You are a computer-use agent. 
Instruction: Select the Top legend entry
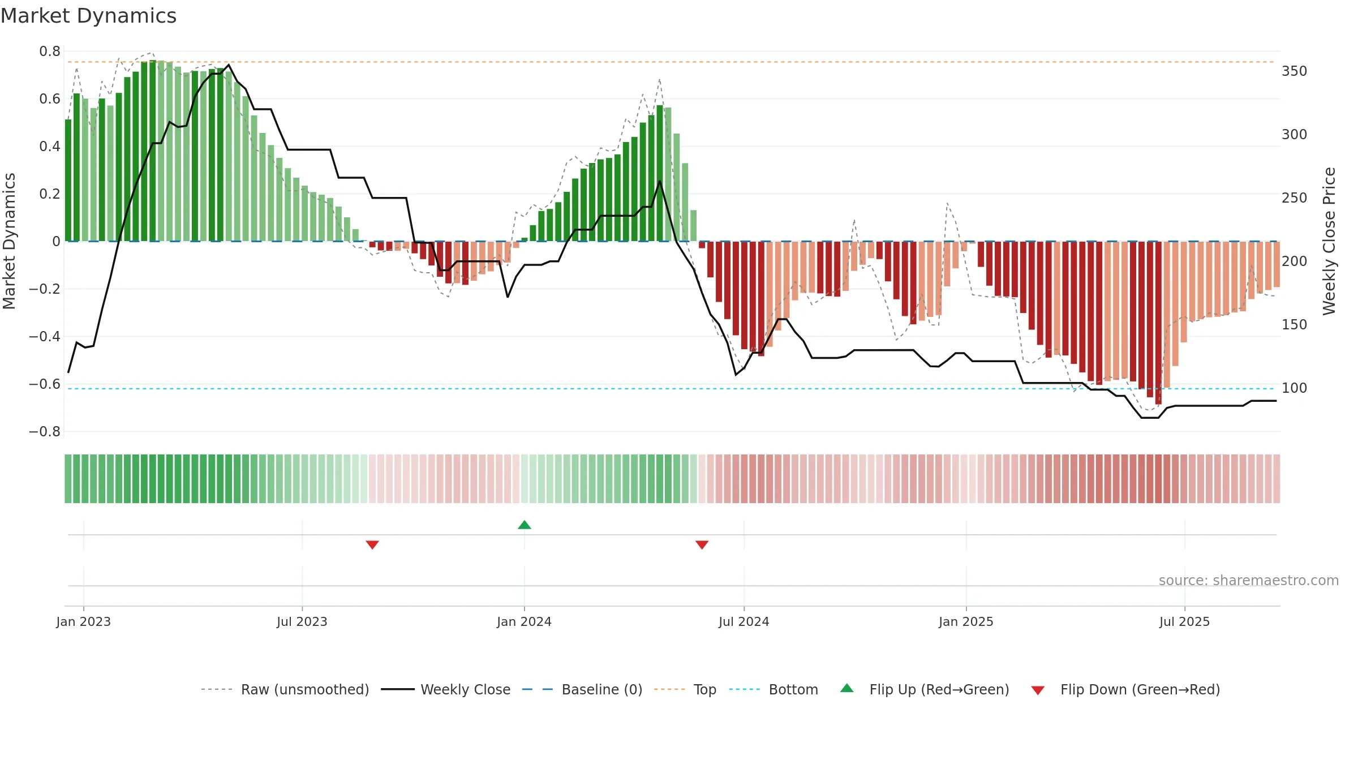click(685, 689)
